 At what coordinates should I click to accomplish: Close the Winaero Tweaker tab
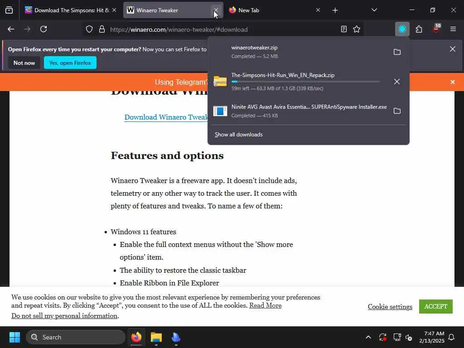216,10
